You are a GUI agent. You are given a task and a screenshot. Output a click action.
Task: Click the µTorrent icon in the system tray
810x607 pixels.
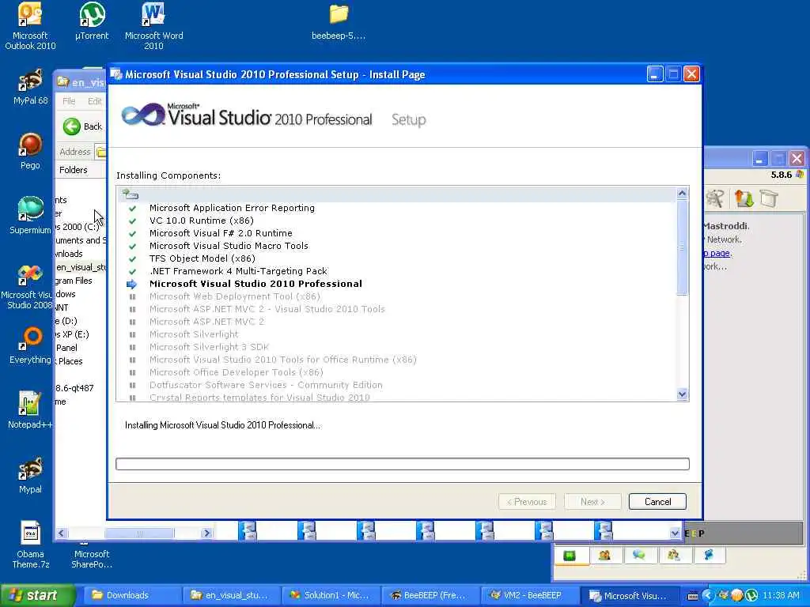(x=751, y=595)
